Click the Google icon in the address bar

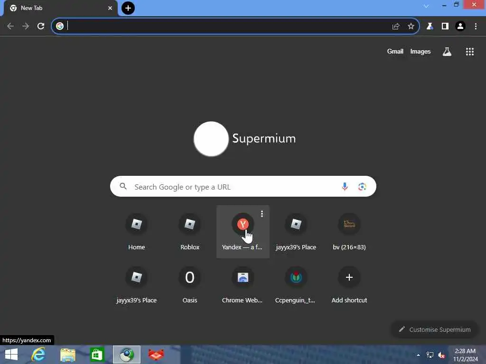click(x=60, y=27)
